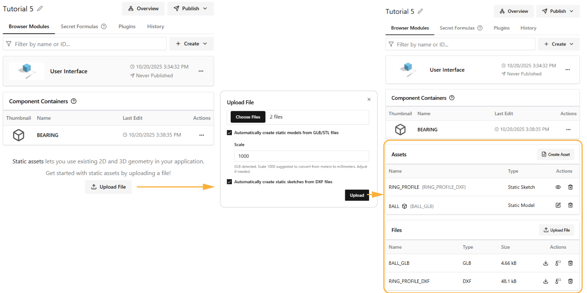Expand the Publish dropdown above the Assets panel
The height and width of the screenshot is (293, 587).
pos(558,11)
